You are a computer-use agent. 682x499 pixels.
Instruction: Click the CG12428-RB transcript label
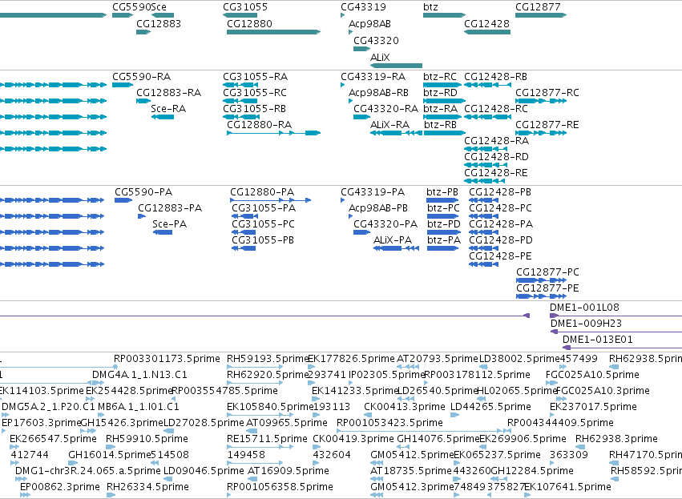tap(496, 77)
